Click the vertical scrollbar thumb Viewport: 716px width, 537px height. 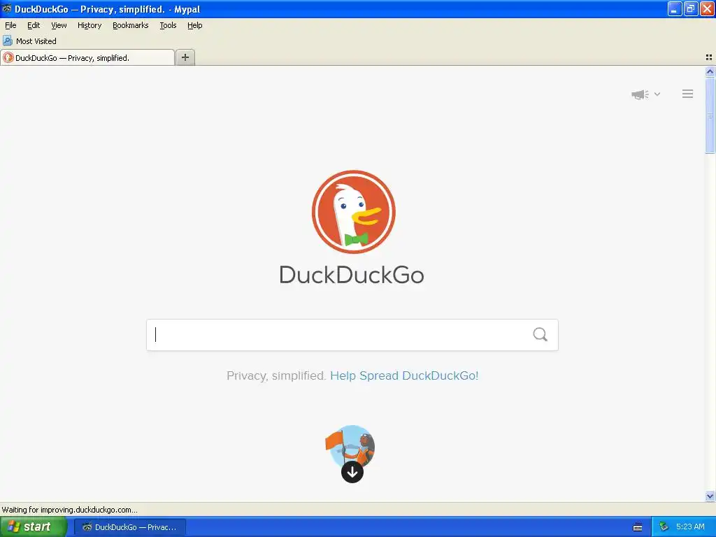710,115
